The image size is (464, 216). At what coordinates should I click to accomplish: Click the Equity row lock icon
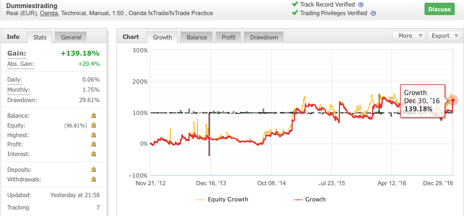pyautogui.click(x=94, y=125)
